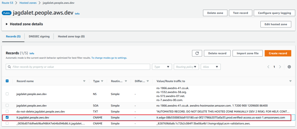This screenshot has height=129, width=297.
Task: Navigate to Hosted zones breadcrumb
Action: [28, 3]
